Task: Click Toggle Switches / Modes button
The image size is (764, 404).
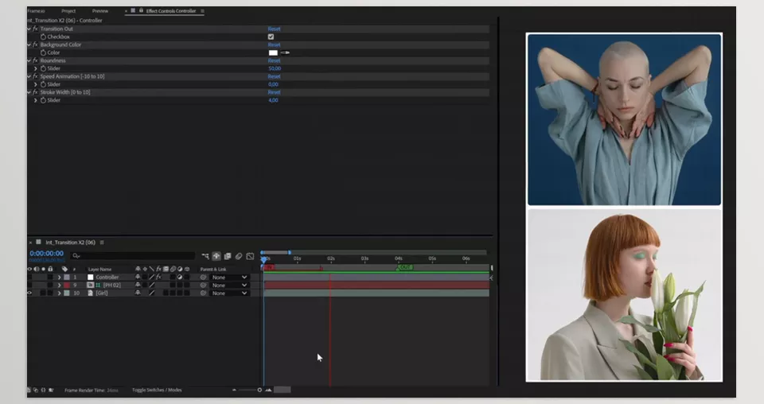Action: point(157,390)
